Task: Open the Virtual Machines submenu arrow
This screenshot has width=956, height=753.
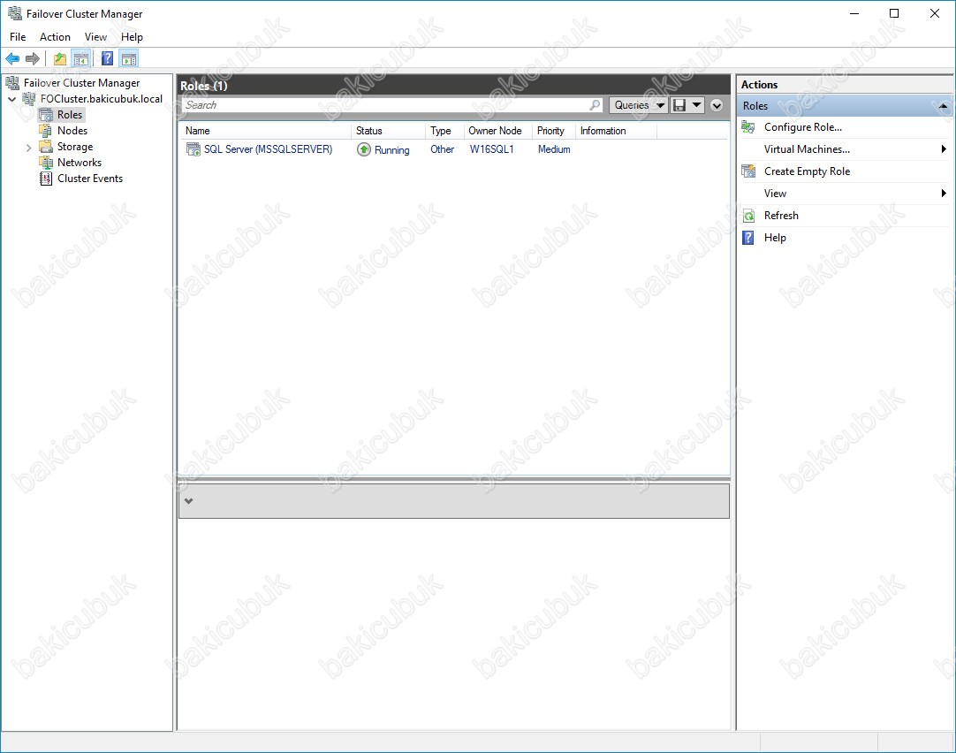Action: tap(944, 149)
